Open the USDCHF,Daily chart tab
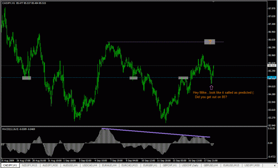278x168 pixels. click(x=190, y=165)
